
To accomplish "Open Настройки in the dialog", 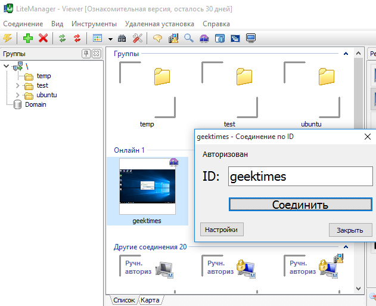I will point(222,230).
